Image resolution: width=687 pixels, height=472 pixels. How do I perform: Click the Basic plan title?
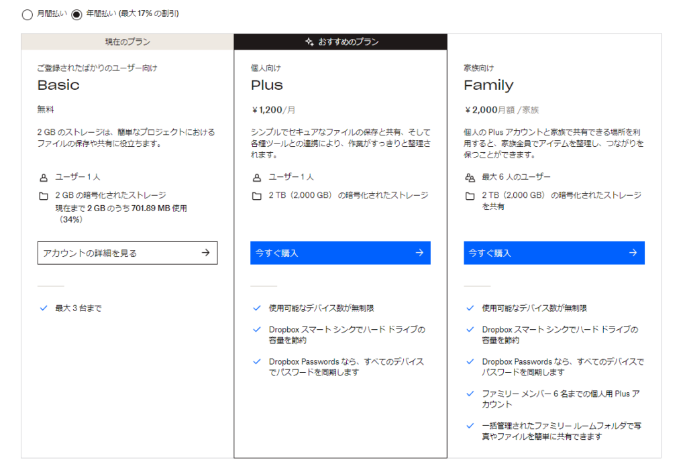point(59,85)
